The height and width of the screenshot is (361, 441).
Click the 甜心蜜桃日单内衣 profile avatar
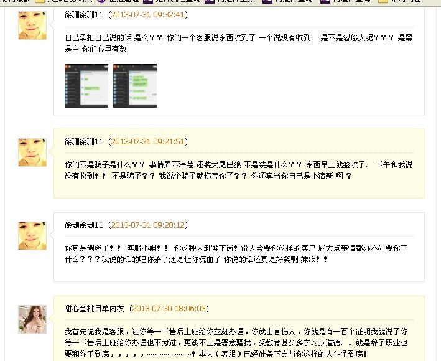(32, 319)
